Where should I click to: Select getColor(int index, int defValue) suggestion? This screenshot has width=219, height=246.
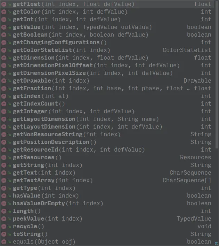[107, 12]
